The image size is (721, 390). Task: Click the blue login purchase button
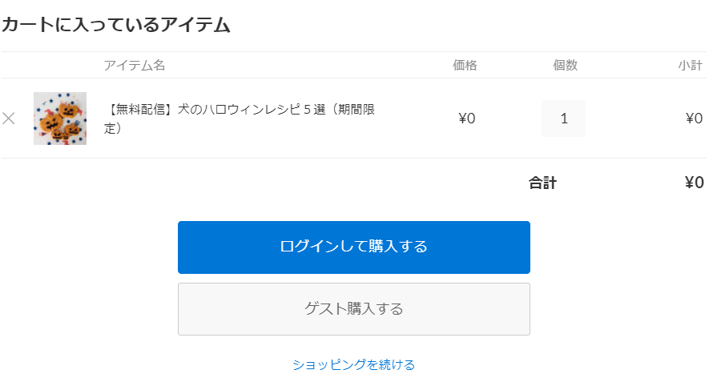tap(353, 247)
